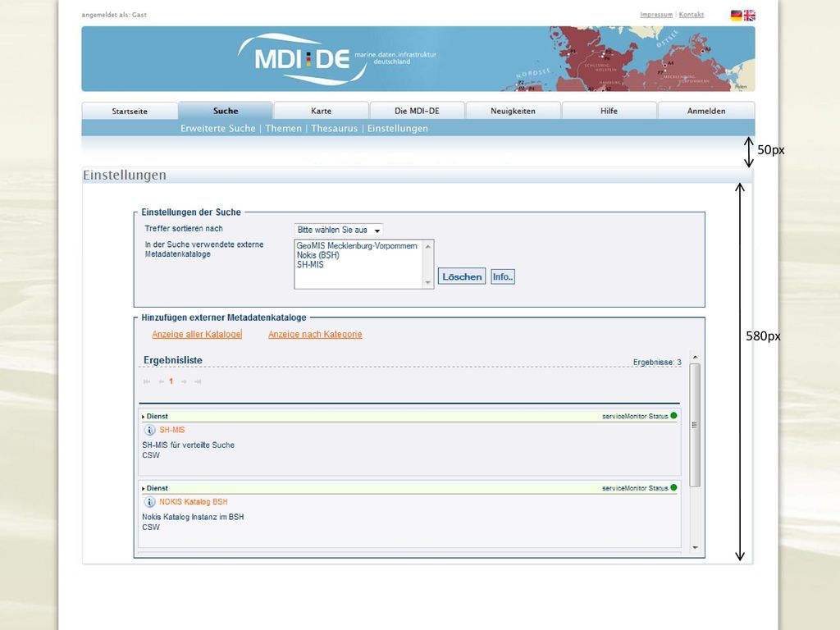
Task: Select SH-MIS in catalog listbox
Action: tap(310, 265)
